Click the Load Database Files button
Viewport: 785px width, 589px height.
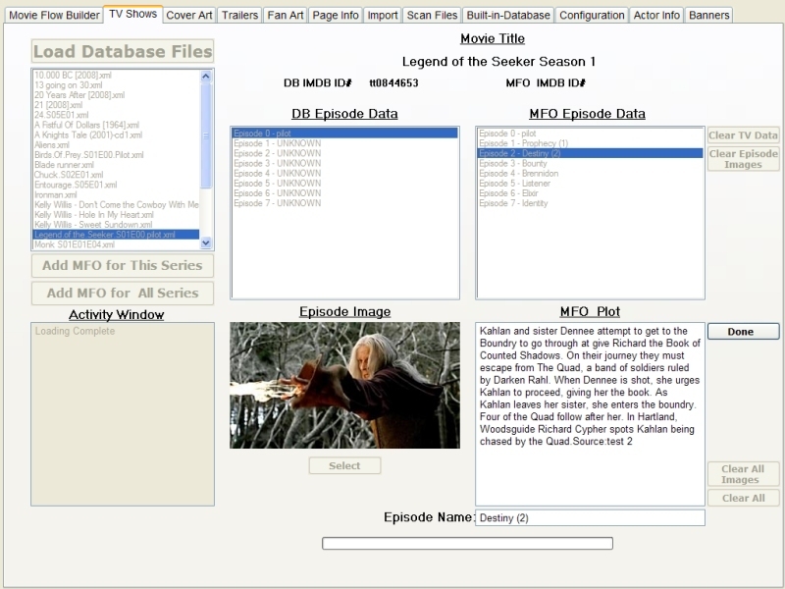pyautogui.click(x=123, y=52)
